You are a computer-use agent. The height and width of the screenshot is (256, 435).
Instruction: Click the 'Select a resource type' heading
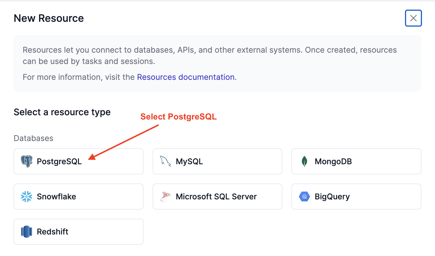point(62,112)
